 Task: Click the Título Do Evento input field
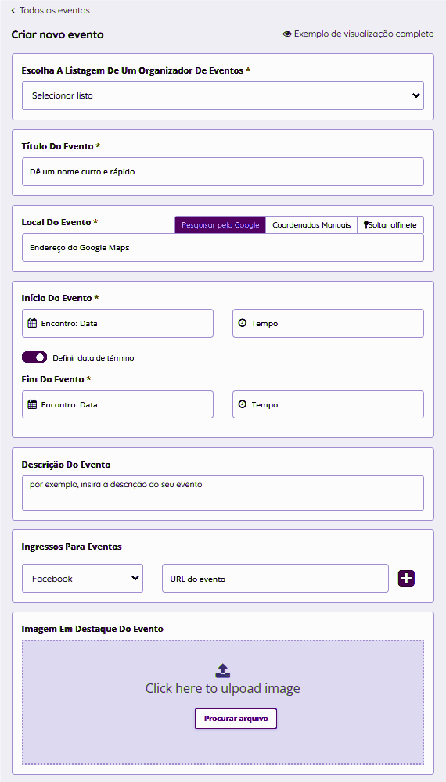pos(223,171)
